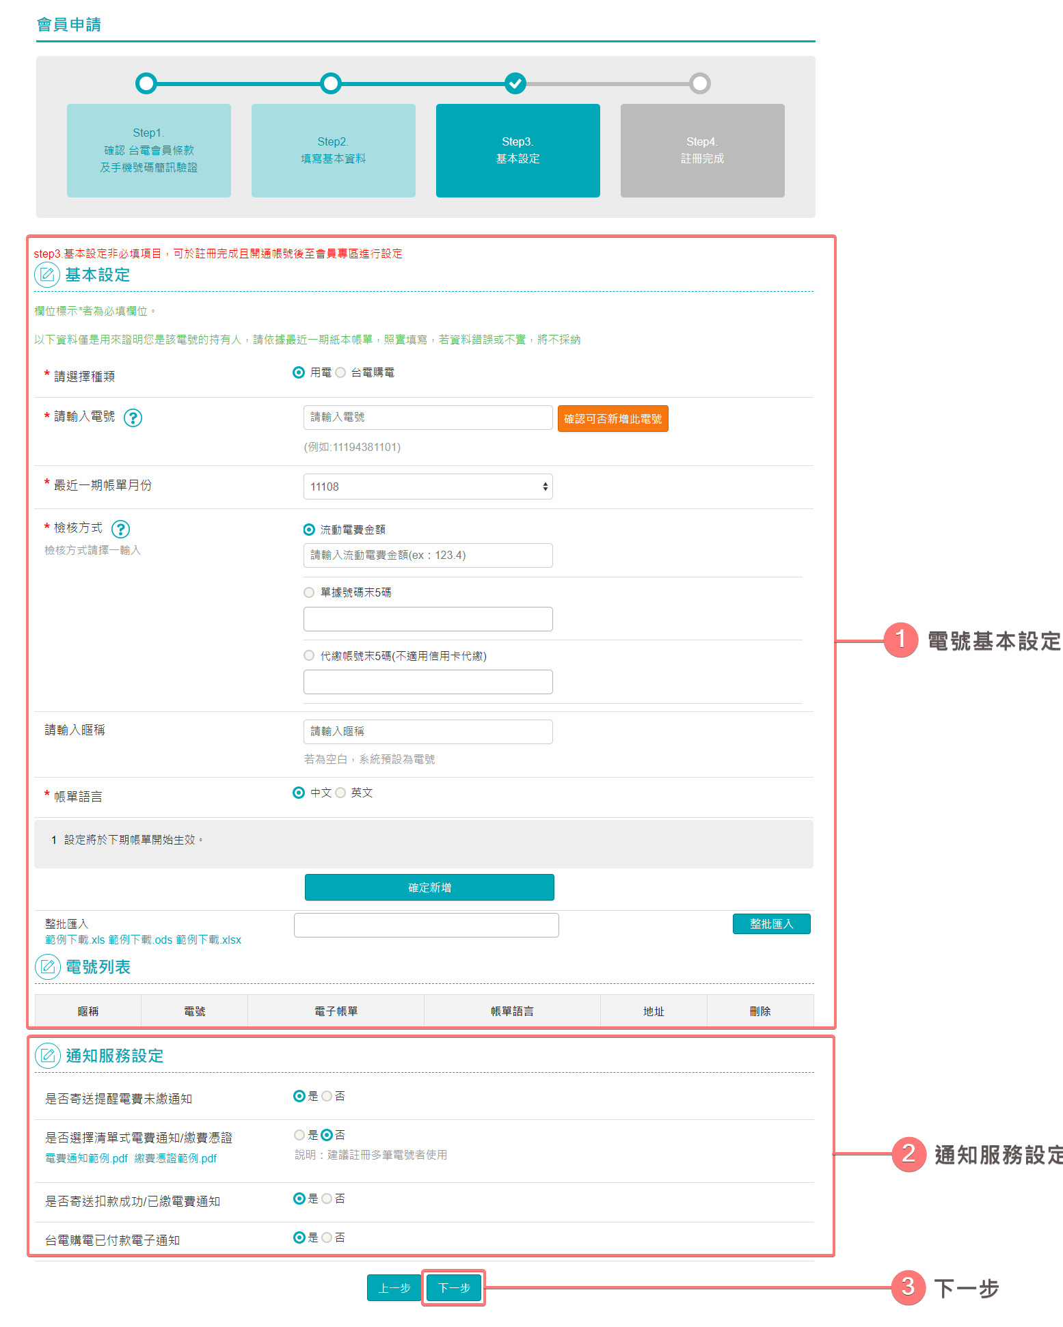Open the Step2 填寫基本資料 tab
This screenshot has width=1063, height=1327.
coord(334,150)
